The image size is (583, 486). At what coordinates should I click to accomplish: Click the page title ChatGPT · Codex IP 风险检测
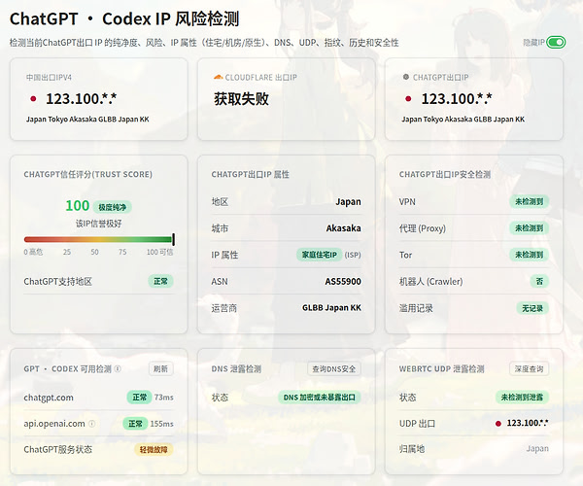coord(124,18)
